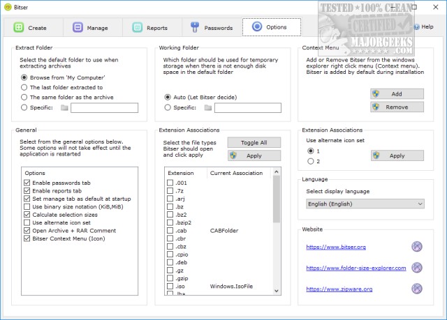Image resolution: width=447 pixels, height=320 pixels.
Task: Click the Working Folder specific path field
Action: pyautogui.click(x=248, y=108)
